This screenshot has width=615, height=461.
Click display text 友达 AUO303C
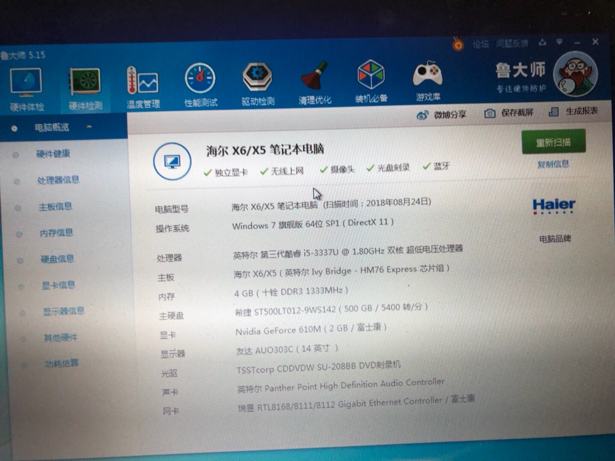287,349
